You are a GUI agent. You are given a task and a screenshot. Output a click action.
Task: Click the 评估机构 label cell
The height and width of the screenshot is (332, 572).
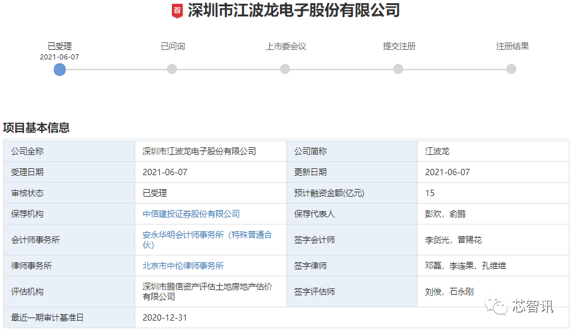70,292
